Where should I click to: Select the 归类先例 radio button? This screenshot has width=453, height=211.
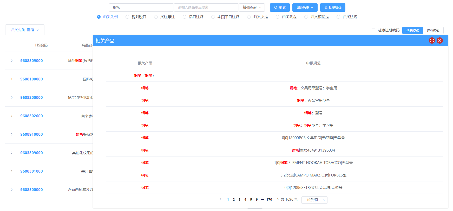99,17
